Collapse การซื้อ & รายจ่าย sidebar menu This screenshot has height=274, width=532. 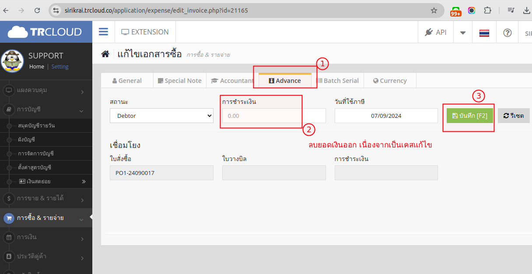click(x=46, y=218)
